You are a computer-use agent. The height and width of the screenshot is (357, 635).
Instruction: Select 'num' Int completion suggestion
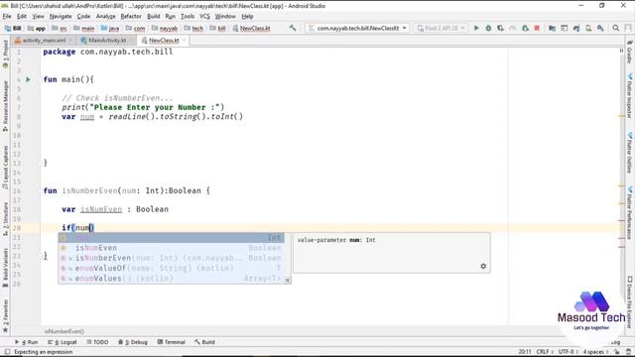(x=171, y=238)
